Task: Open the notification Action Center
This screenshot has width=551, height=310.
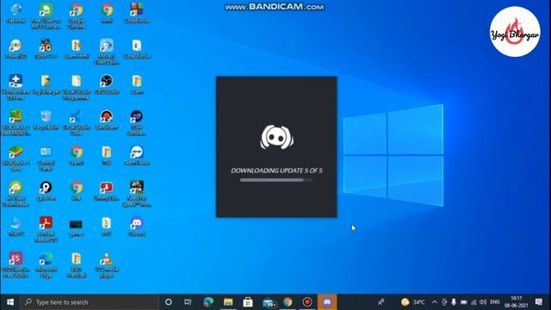Action: point(539,302)
